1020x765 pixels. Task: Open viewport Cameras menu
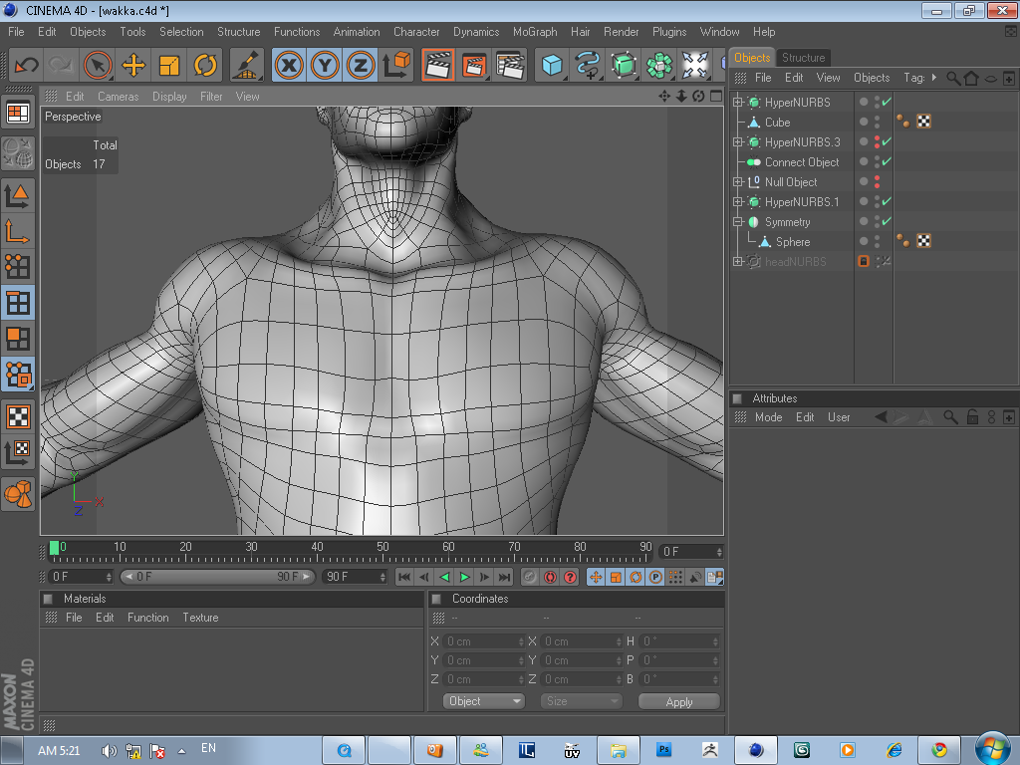[x=118, y=97]
